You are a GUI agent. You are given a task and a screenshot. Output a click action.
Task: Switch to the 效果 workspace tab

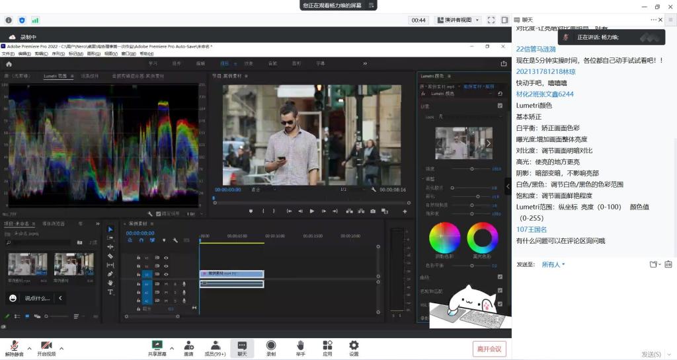click(249, 63)
